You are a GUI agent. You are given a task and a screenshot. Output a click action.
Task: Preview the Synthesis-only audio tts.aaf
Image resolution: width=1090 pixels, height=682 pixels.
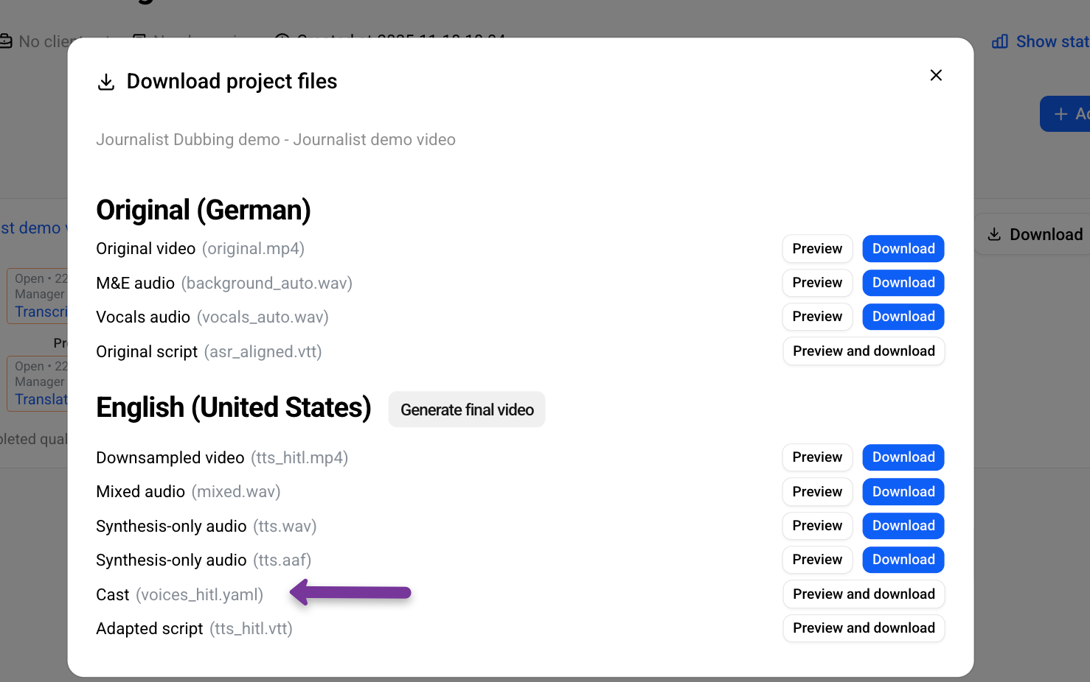pyautogui.click(x=817, y=560)
